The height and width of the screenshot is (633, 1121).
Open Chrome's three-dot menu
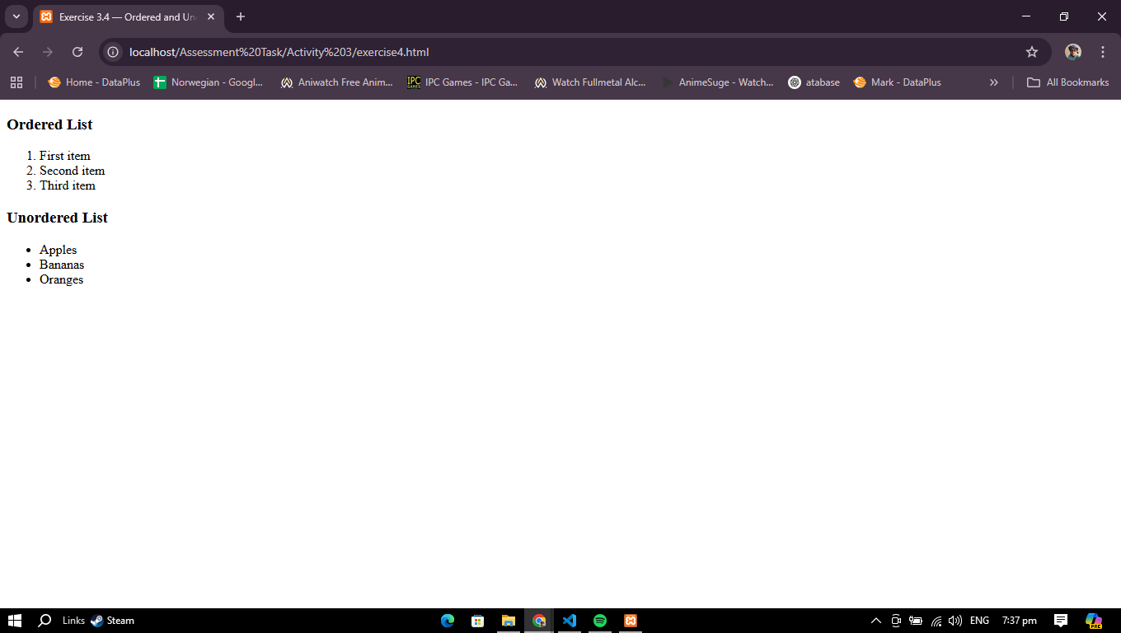pos(1102,52)
